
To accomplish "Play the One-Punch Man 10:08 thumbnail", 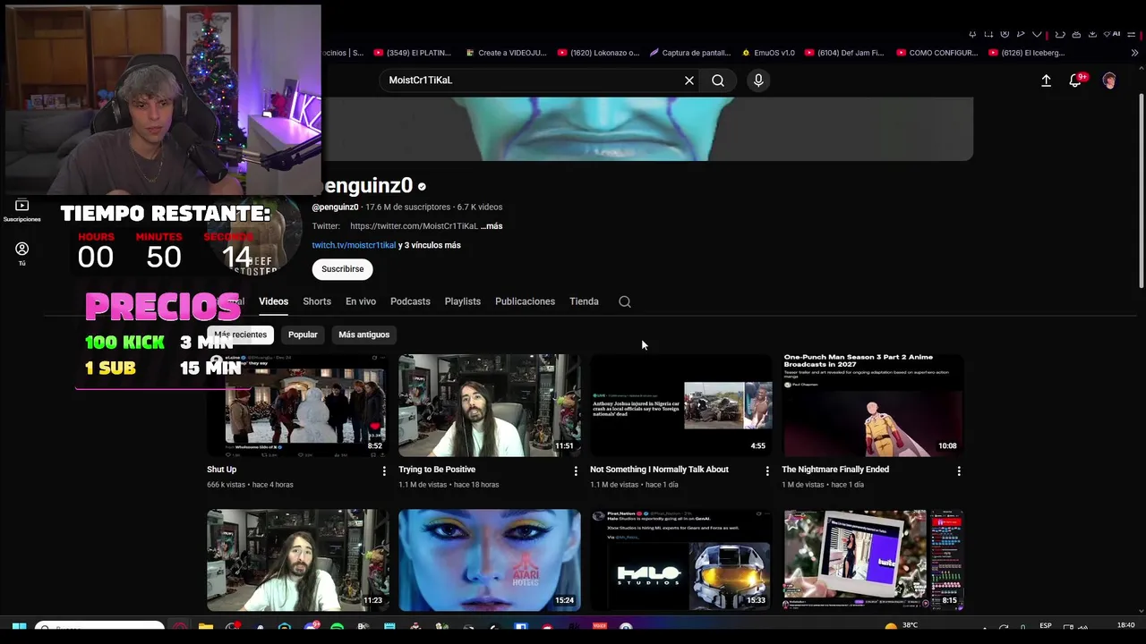I will [873, 405].
